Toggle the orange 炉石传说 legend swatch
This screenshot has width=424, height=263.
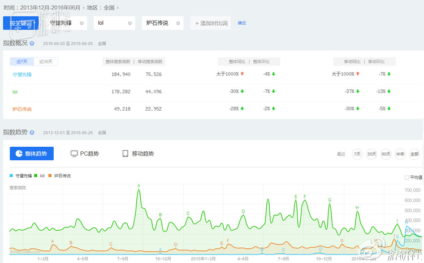[x=50, y=176]
